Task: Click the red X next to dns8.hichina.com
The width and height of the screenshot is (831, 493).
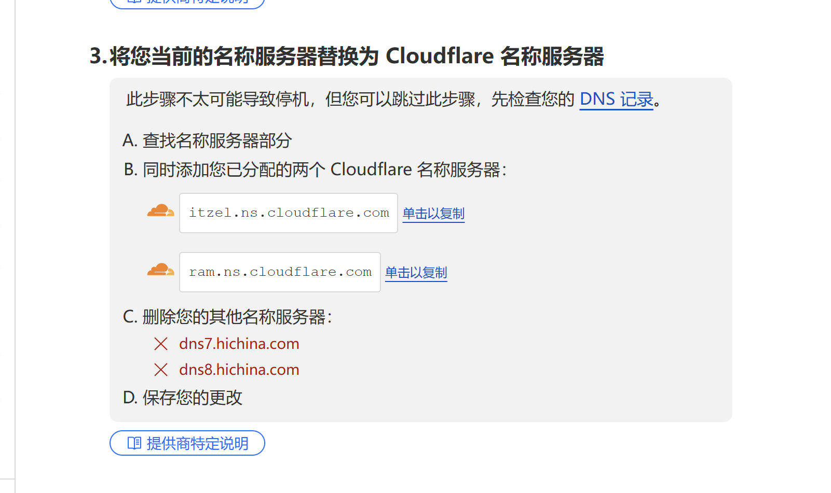Action: [x=161, y=370]
